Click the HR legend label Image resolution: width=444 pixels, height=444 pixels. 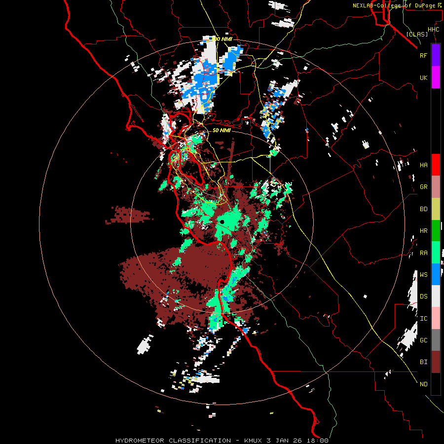[x=423, y=231]
